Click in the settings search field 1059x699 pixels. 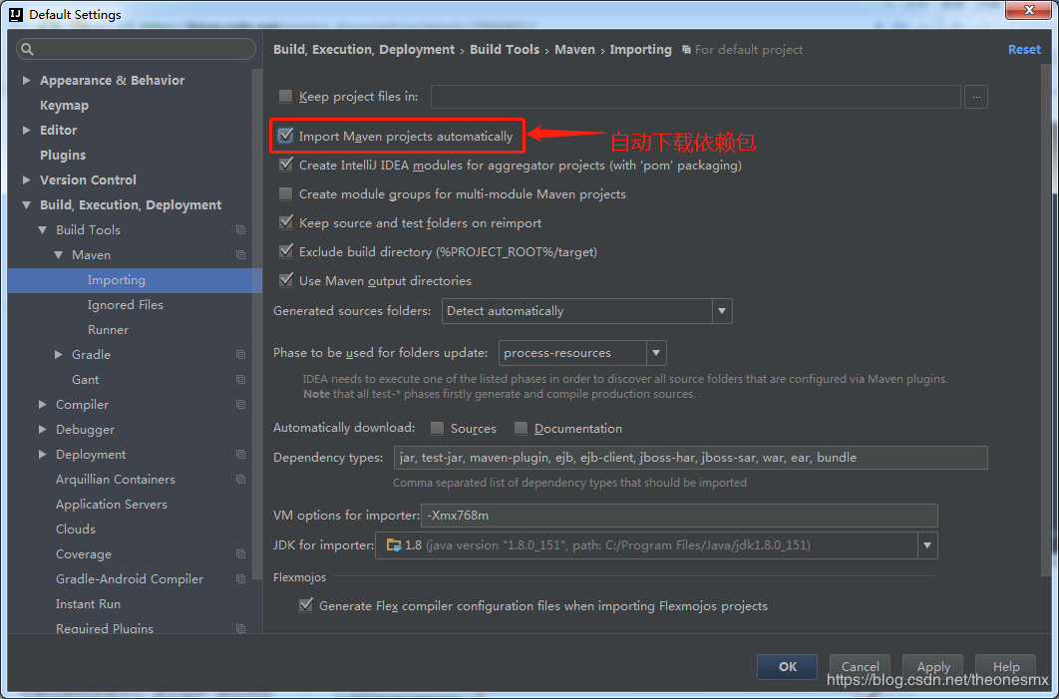point(136,49)
